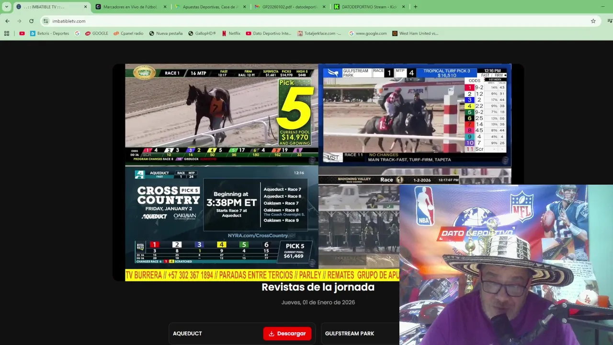
Task: Close the DATODEPORTIVO Stream tab
Action: [403, 7]
